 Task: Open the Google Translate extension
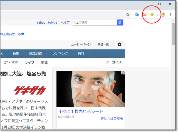[x=137, y=14]
